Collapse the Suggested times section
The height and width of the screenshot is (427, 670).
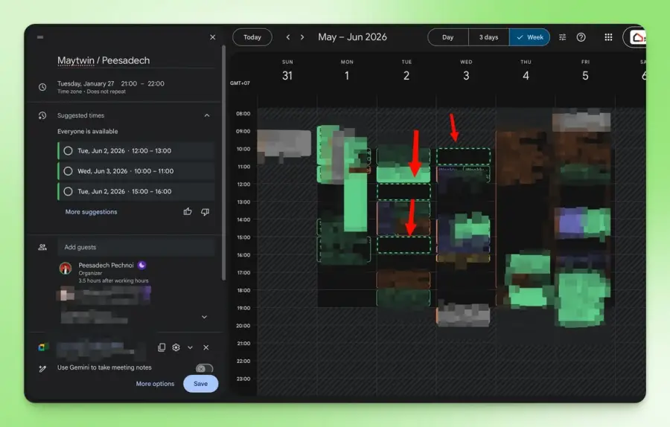click(207, 115)
